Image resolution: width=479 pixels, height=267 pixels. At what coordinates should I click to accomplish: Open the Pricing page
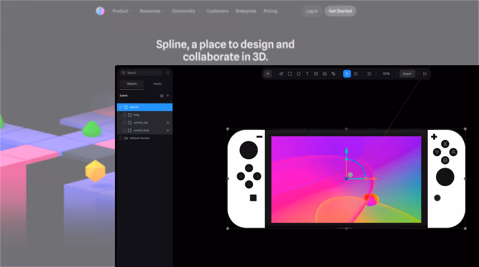pyautogui.click(x=270, y=11)
